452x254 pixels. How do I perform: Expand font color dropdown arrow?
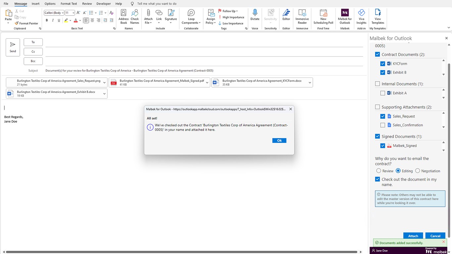[80, 21]
